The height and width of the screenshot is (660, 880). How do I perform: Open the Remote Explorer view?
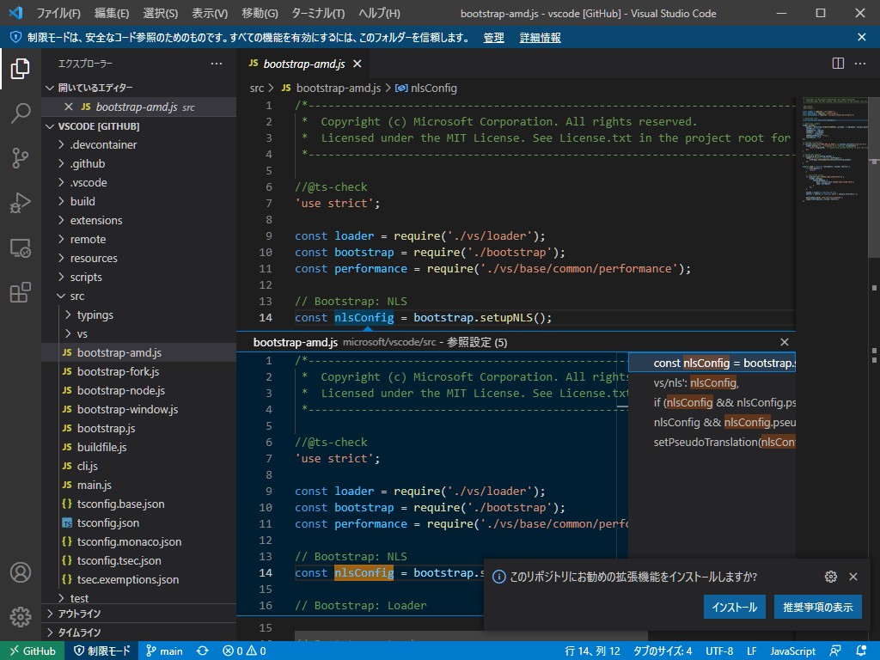(x=21, y=248)
